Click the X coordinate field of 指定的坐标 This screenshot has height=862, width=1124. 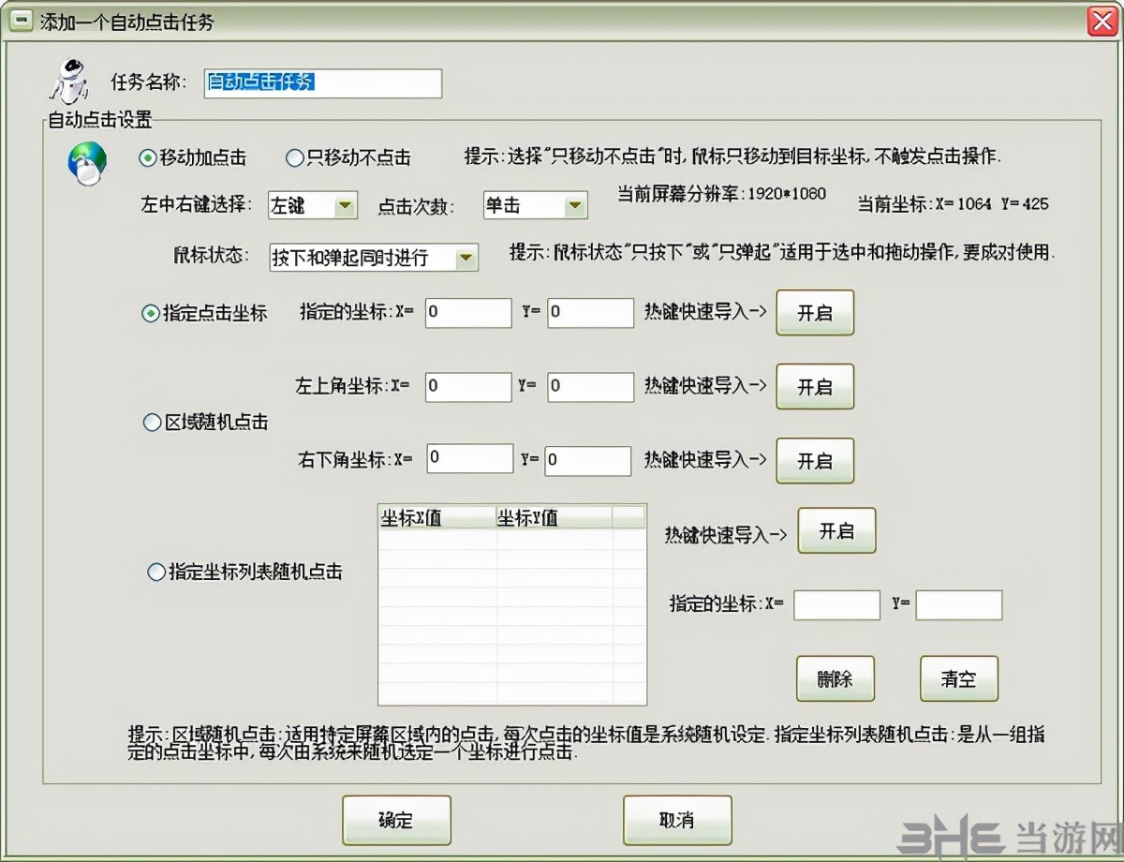468,312
